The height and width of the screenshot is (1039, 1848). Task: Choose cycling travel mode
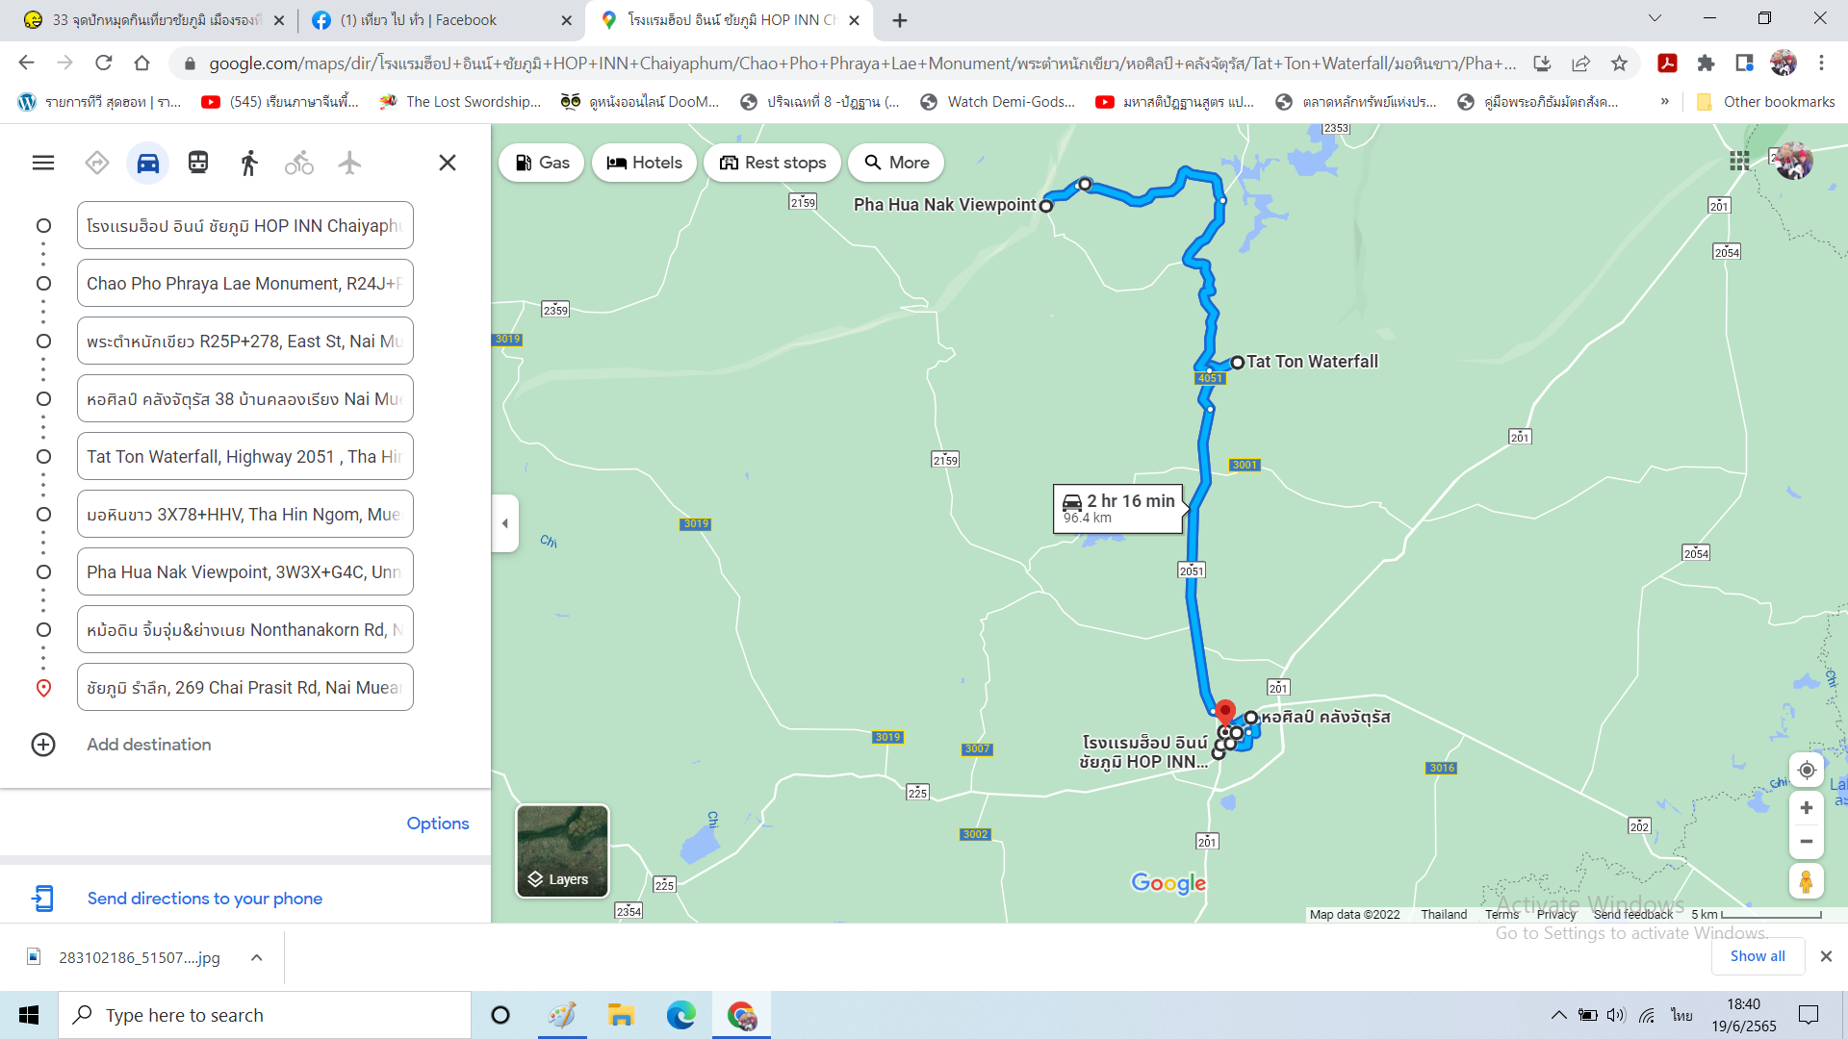tap(299, 163)
